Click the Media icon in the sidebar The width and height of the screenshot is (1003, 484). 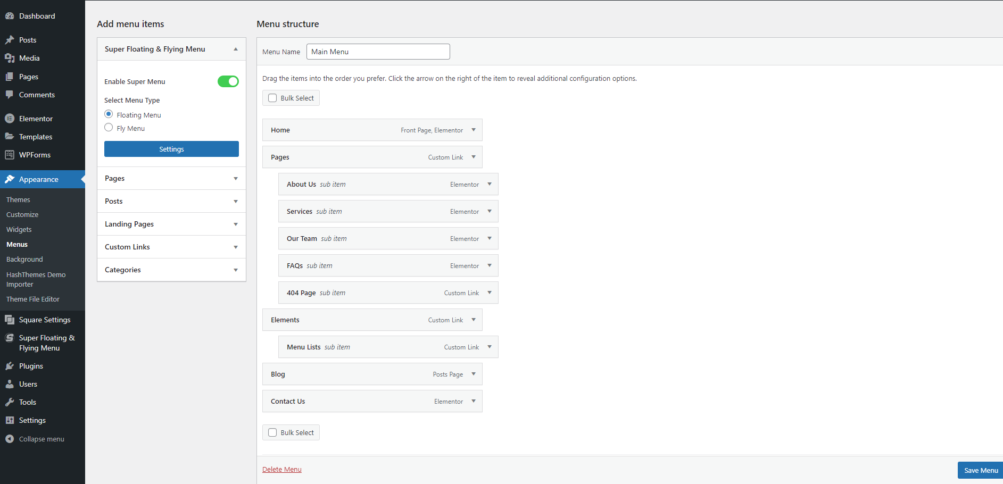coord(10,58)
